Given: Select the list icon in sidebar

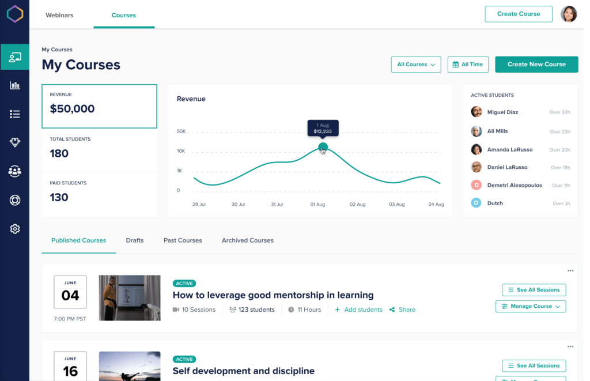Looking at the screenshot, I should [15, 114].
